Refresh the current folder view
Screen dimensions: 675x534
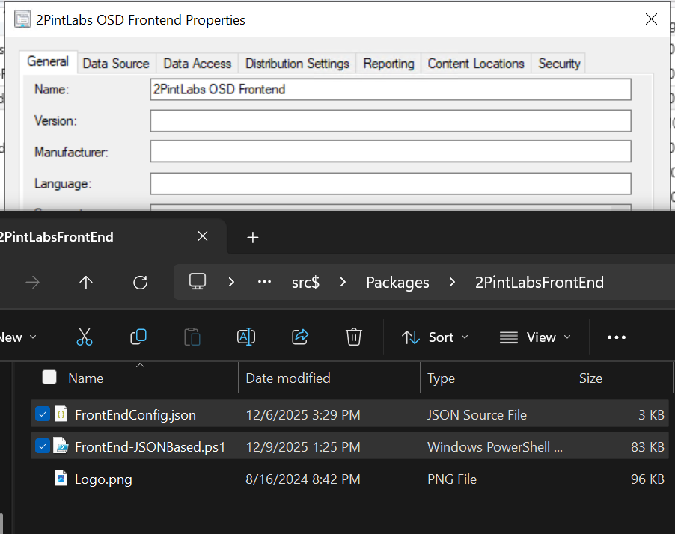click(x=140, y=282)
